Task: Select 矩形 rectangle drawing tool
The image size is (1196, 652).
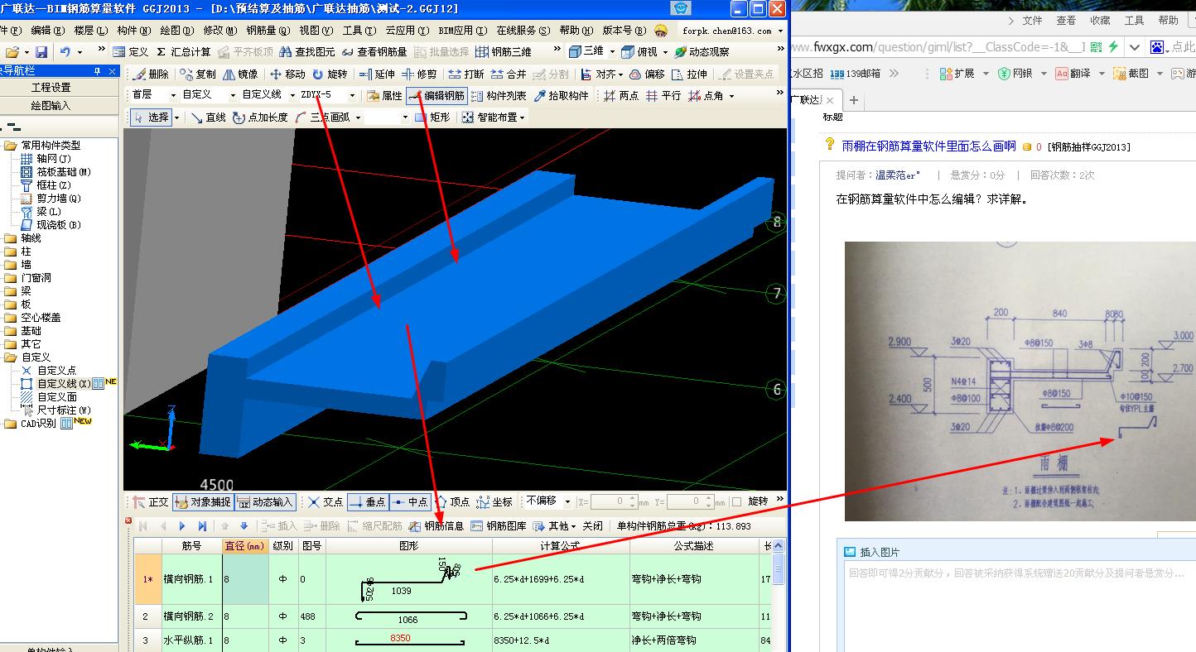Action: click(x=432, y=117)
